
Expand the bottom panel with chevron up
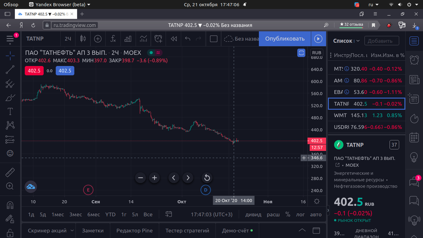(302, 231)
